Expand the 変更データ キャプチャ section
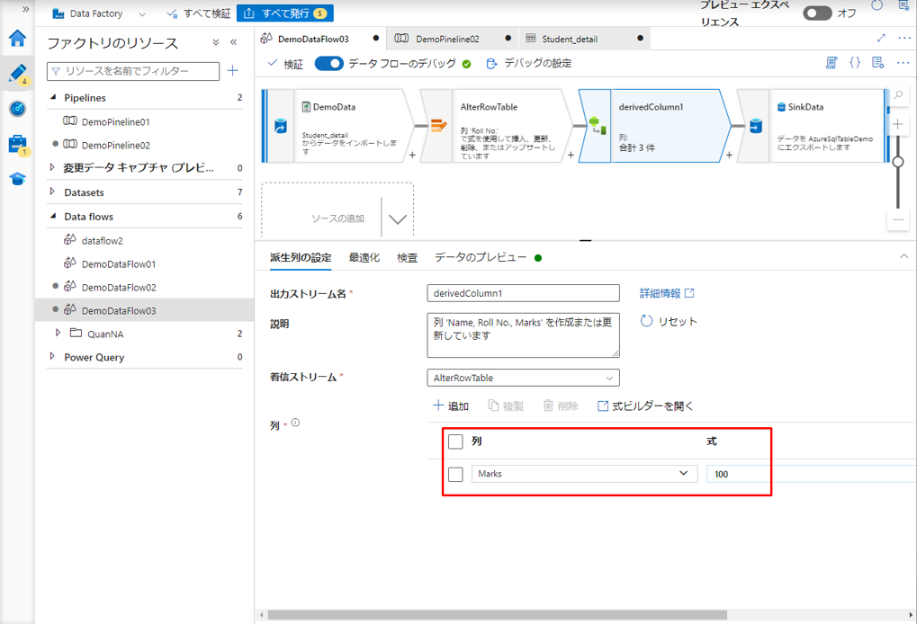 pos(52,167)
